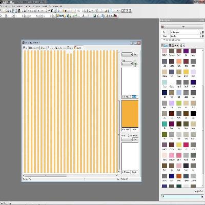Click the top white preview box in the dialog
This screenshot has width=205, height=205.
click(130, 81)
